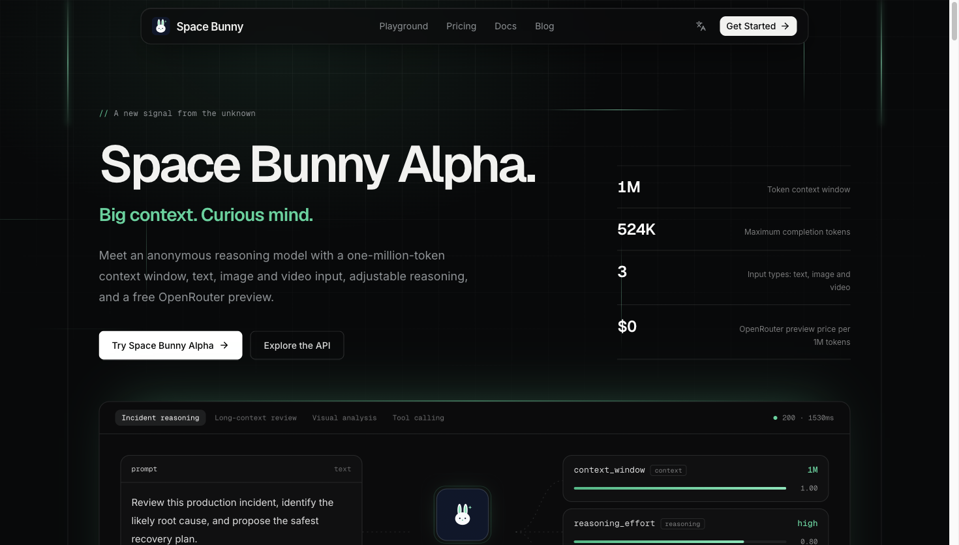
Task: Click 'OpenRouter preview price per 1M tokens' label
Action: click(795, 336)
